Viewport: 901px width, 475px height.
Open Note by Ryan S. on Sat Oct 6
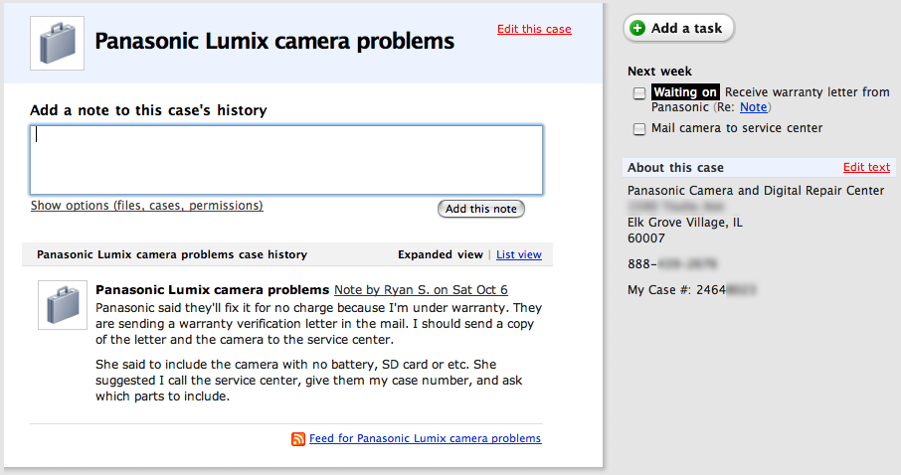(x=422, y=290)
